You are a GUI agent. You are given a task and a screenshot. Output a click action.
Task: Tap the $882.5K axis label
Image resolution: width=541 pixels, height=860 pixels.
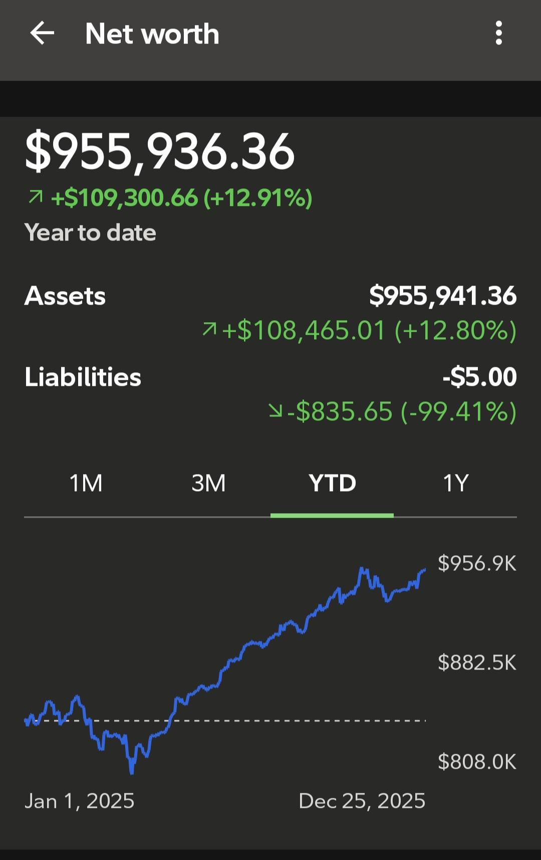tap(476, 663)
